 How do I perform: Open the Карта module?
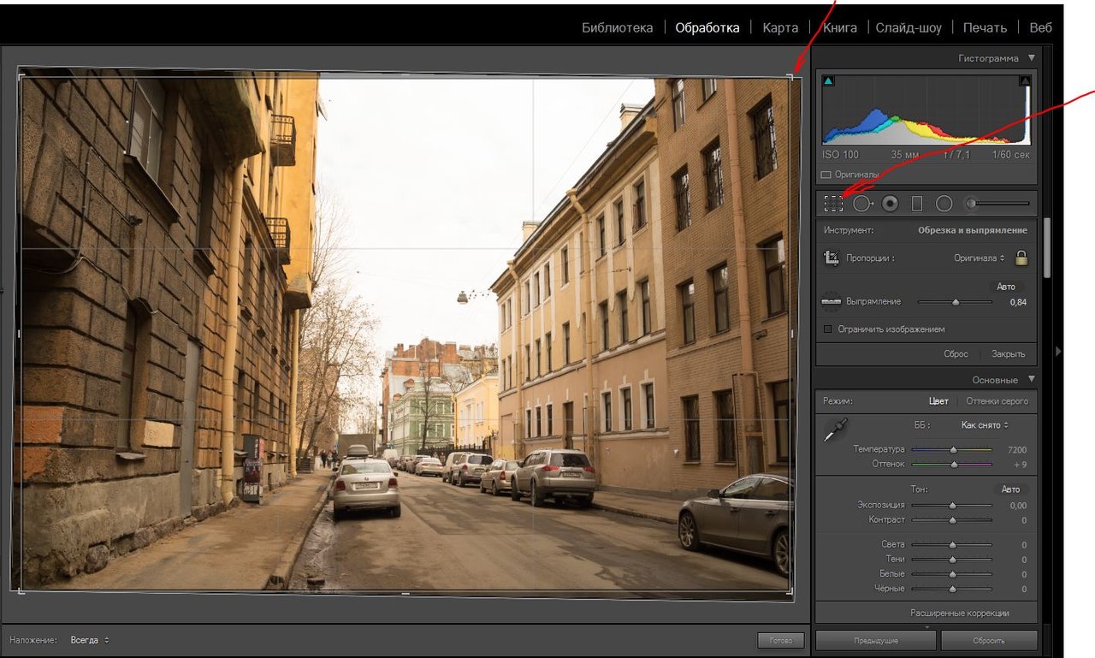coord(780,27)
